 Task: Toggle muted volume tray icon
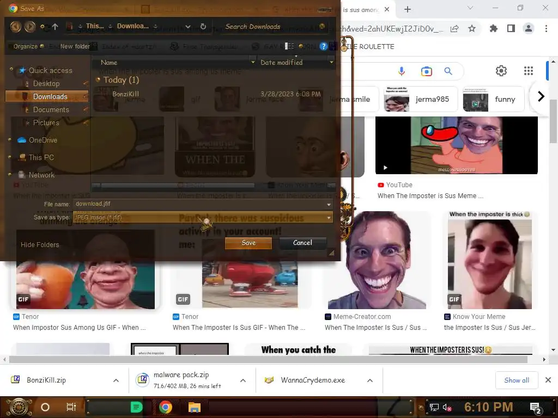click(447, 407)
